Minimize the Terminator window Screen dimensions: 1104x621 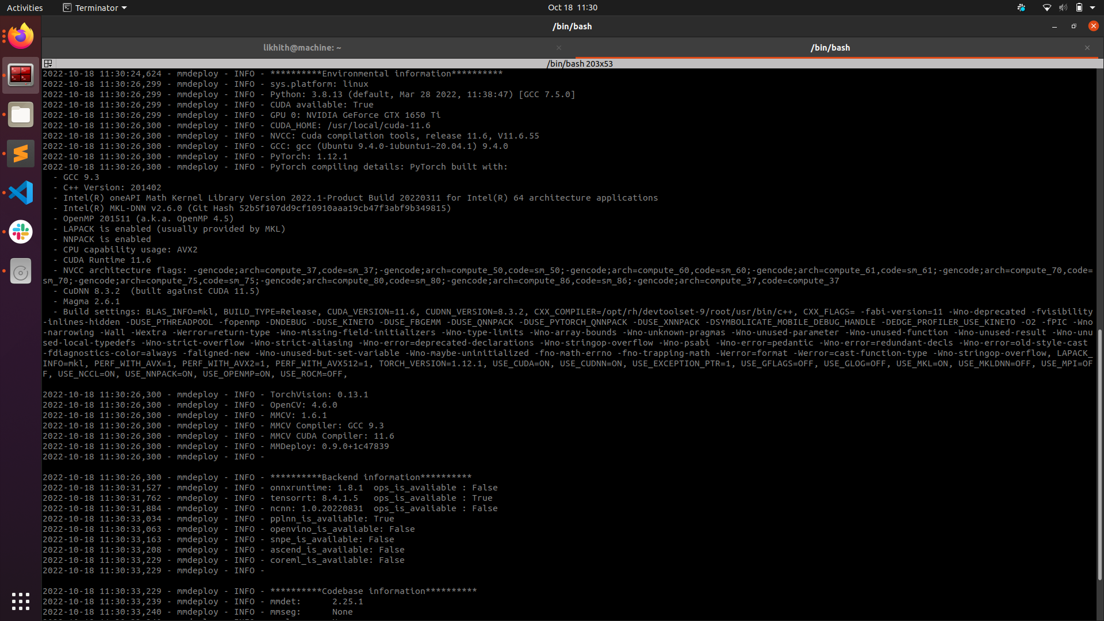1055,26
